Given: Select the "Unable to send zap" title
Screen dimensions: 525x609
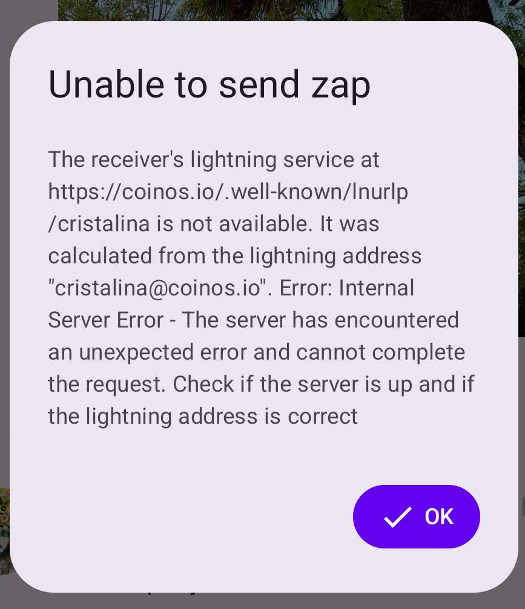Looking at the screenshot, I should [209, 85].
